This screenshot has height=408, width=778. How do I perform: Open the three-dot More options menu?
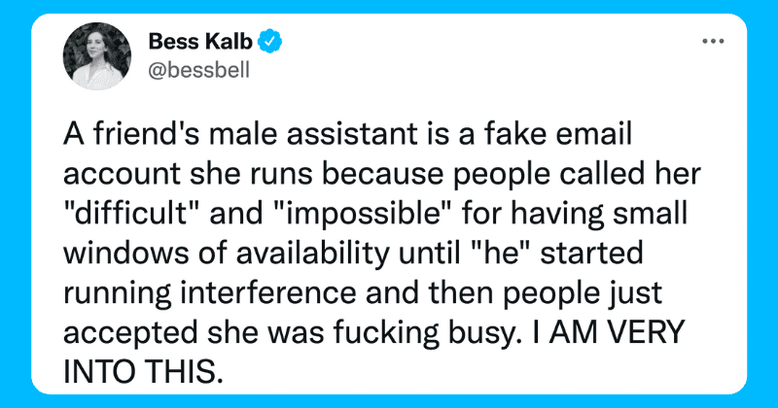click(714, 43)
